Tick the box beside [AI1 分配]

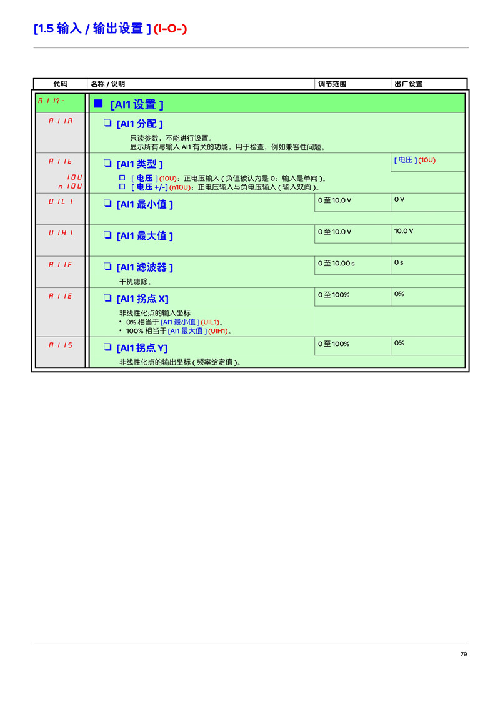(107, 122)
